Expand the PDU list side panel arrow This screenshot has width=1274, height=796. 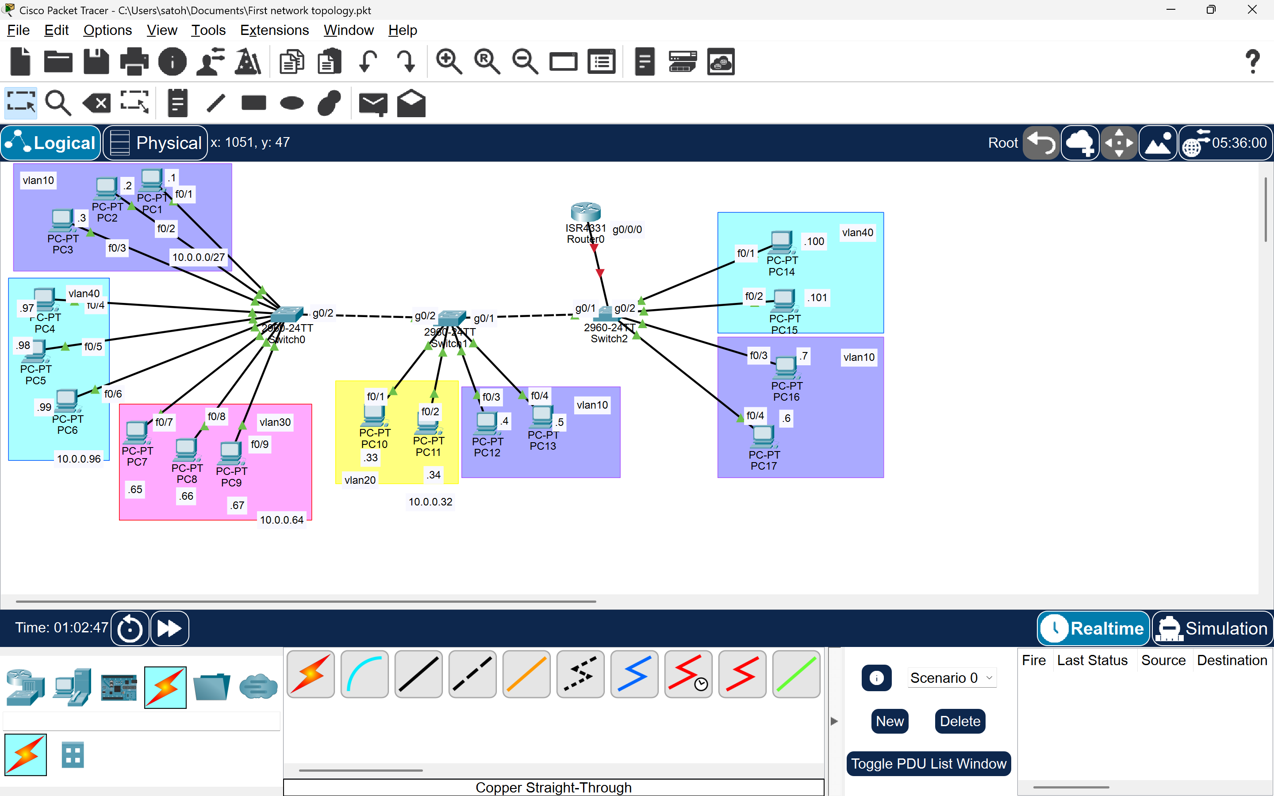(833, 721)
